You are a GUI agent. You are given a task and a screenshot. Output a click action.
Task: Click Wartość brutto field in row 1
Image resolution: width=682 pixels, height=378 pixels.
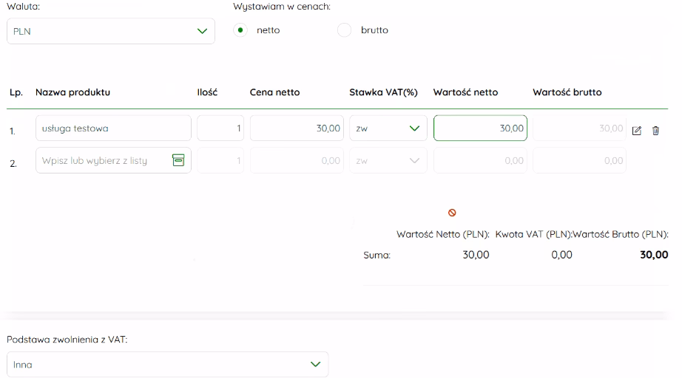579,128
